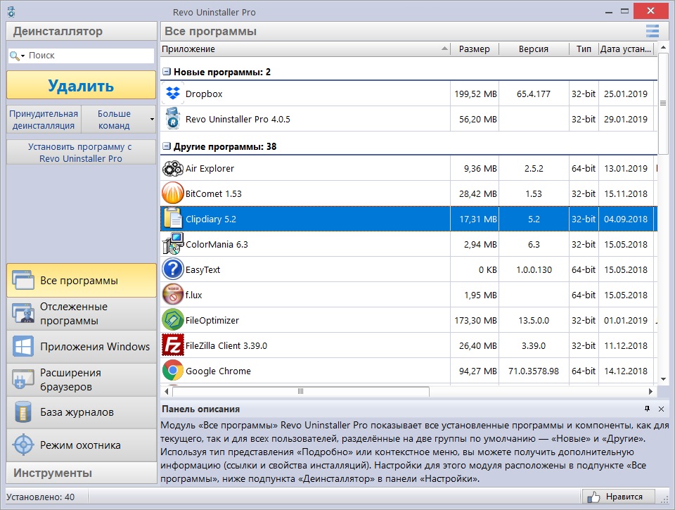Select the Google Chrome program name
The height and width of the screenshot is (510, 675).
(x=218, y=371)
